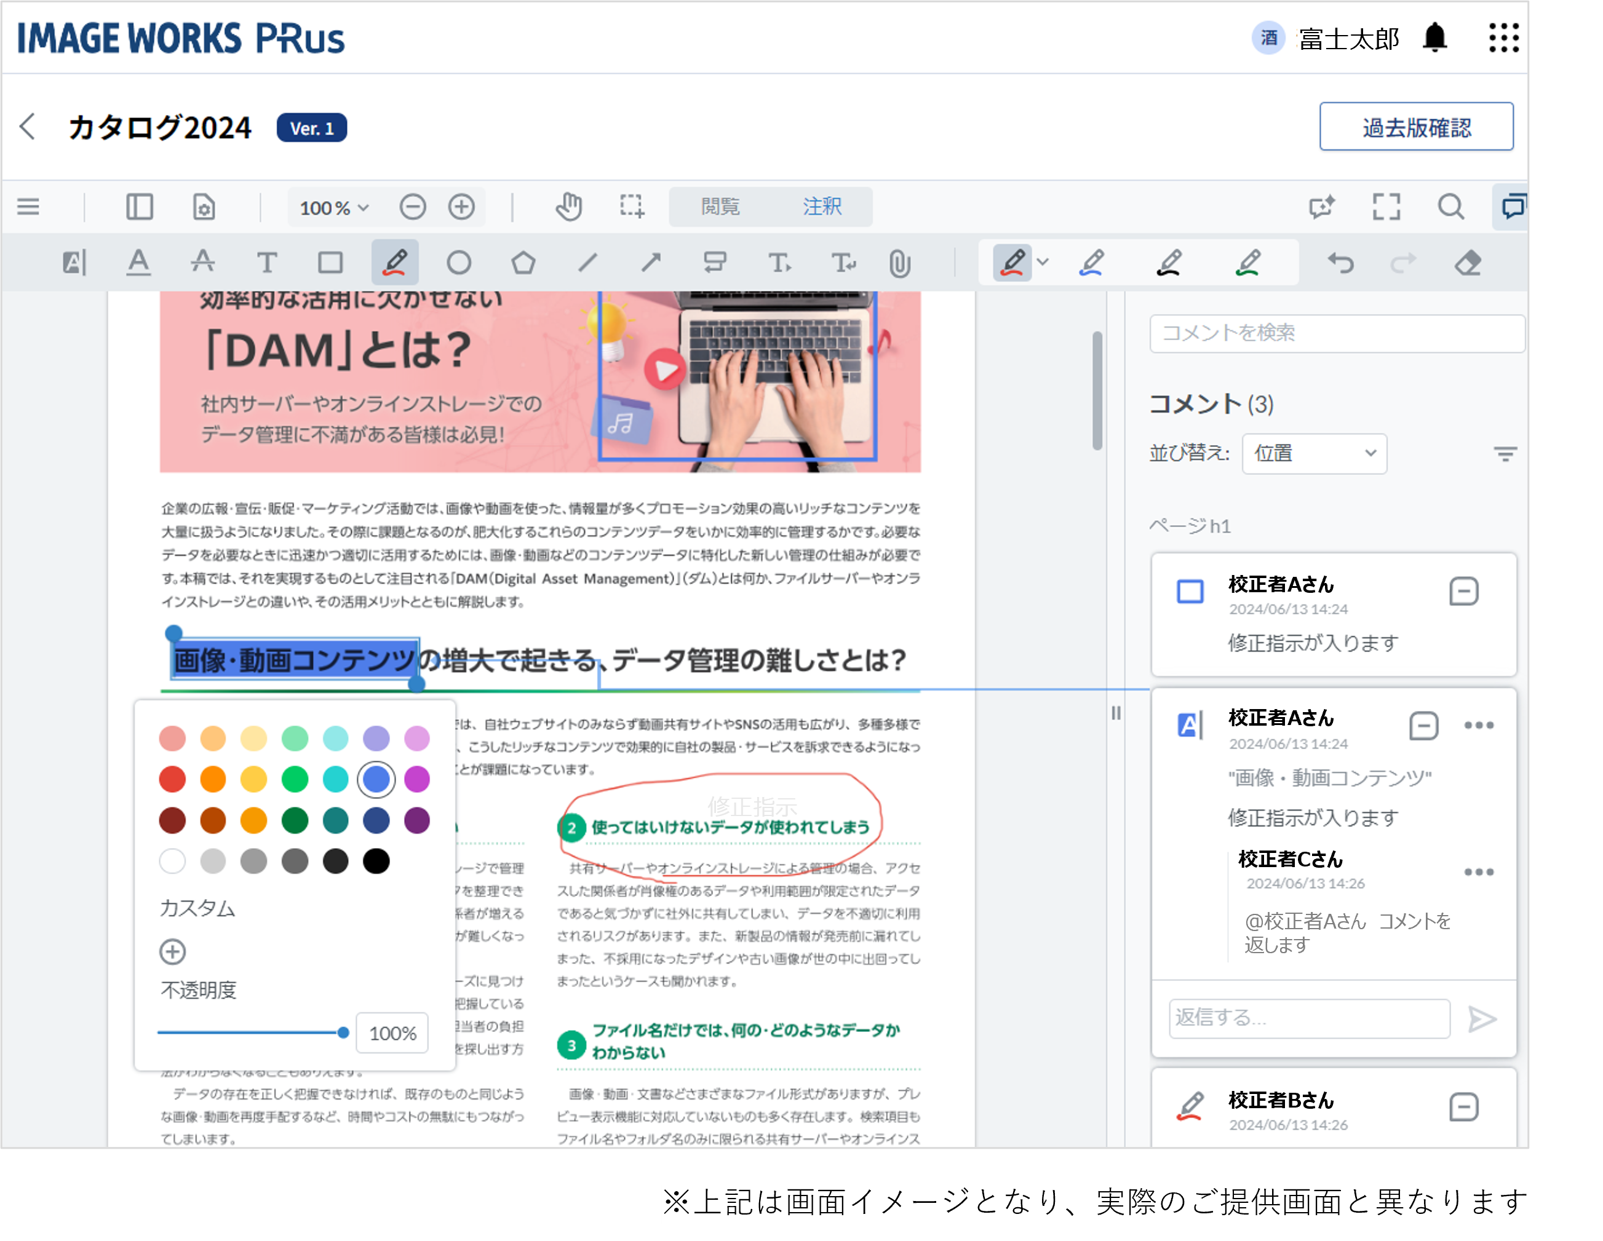This screenshot has height=1241, width=1603.
Task: Select the arrow annotation tool
Action: 651,262
